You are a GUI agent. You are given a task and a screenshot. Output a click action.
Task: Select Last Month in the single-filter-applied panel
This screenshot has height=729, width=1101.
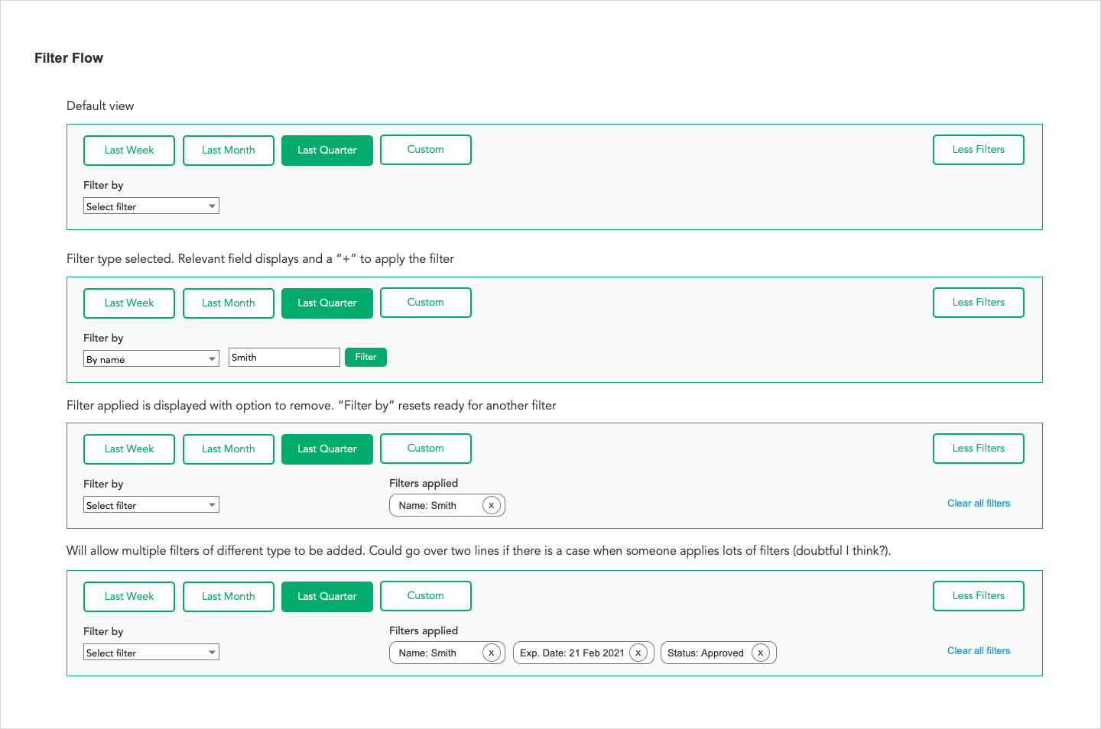click(229, 449)
